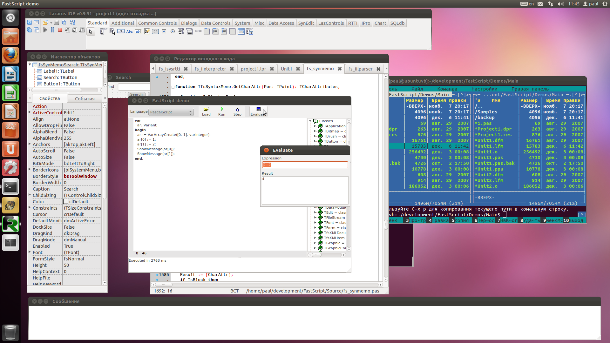
Task: Close the fs_synmemo editor tab
Action: point(340,69)
